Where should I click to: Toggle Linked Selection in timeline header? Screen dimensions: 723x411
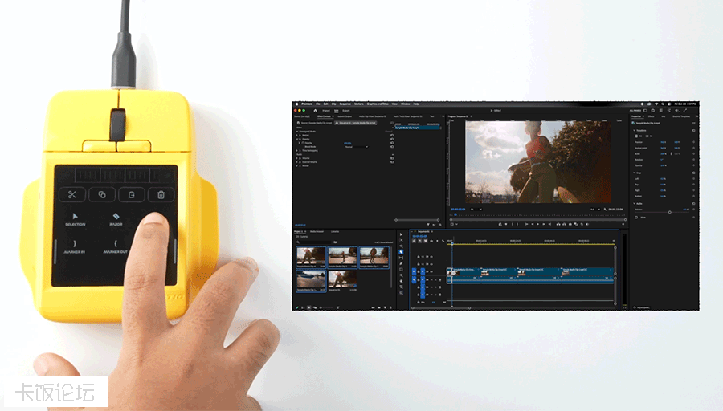point(426,241)
